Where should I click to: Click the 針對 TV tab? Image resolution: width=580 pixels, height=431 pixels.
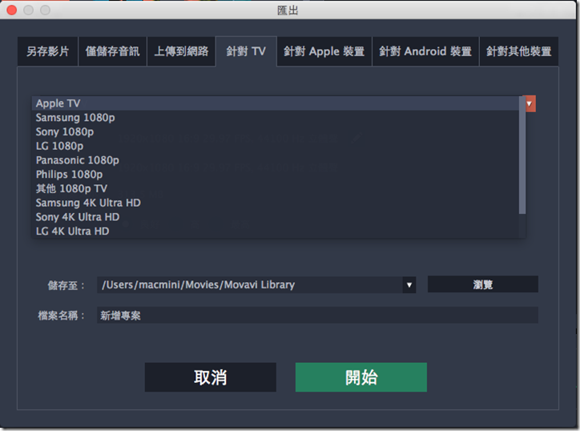coord(246,51)
